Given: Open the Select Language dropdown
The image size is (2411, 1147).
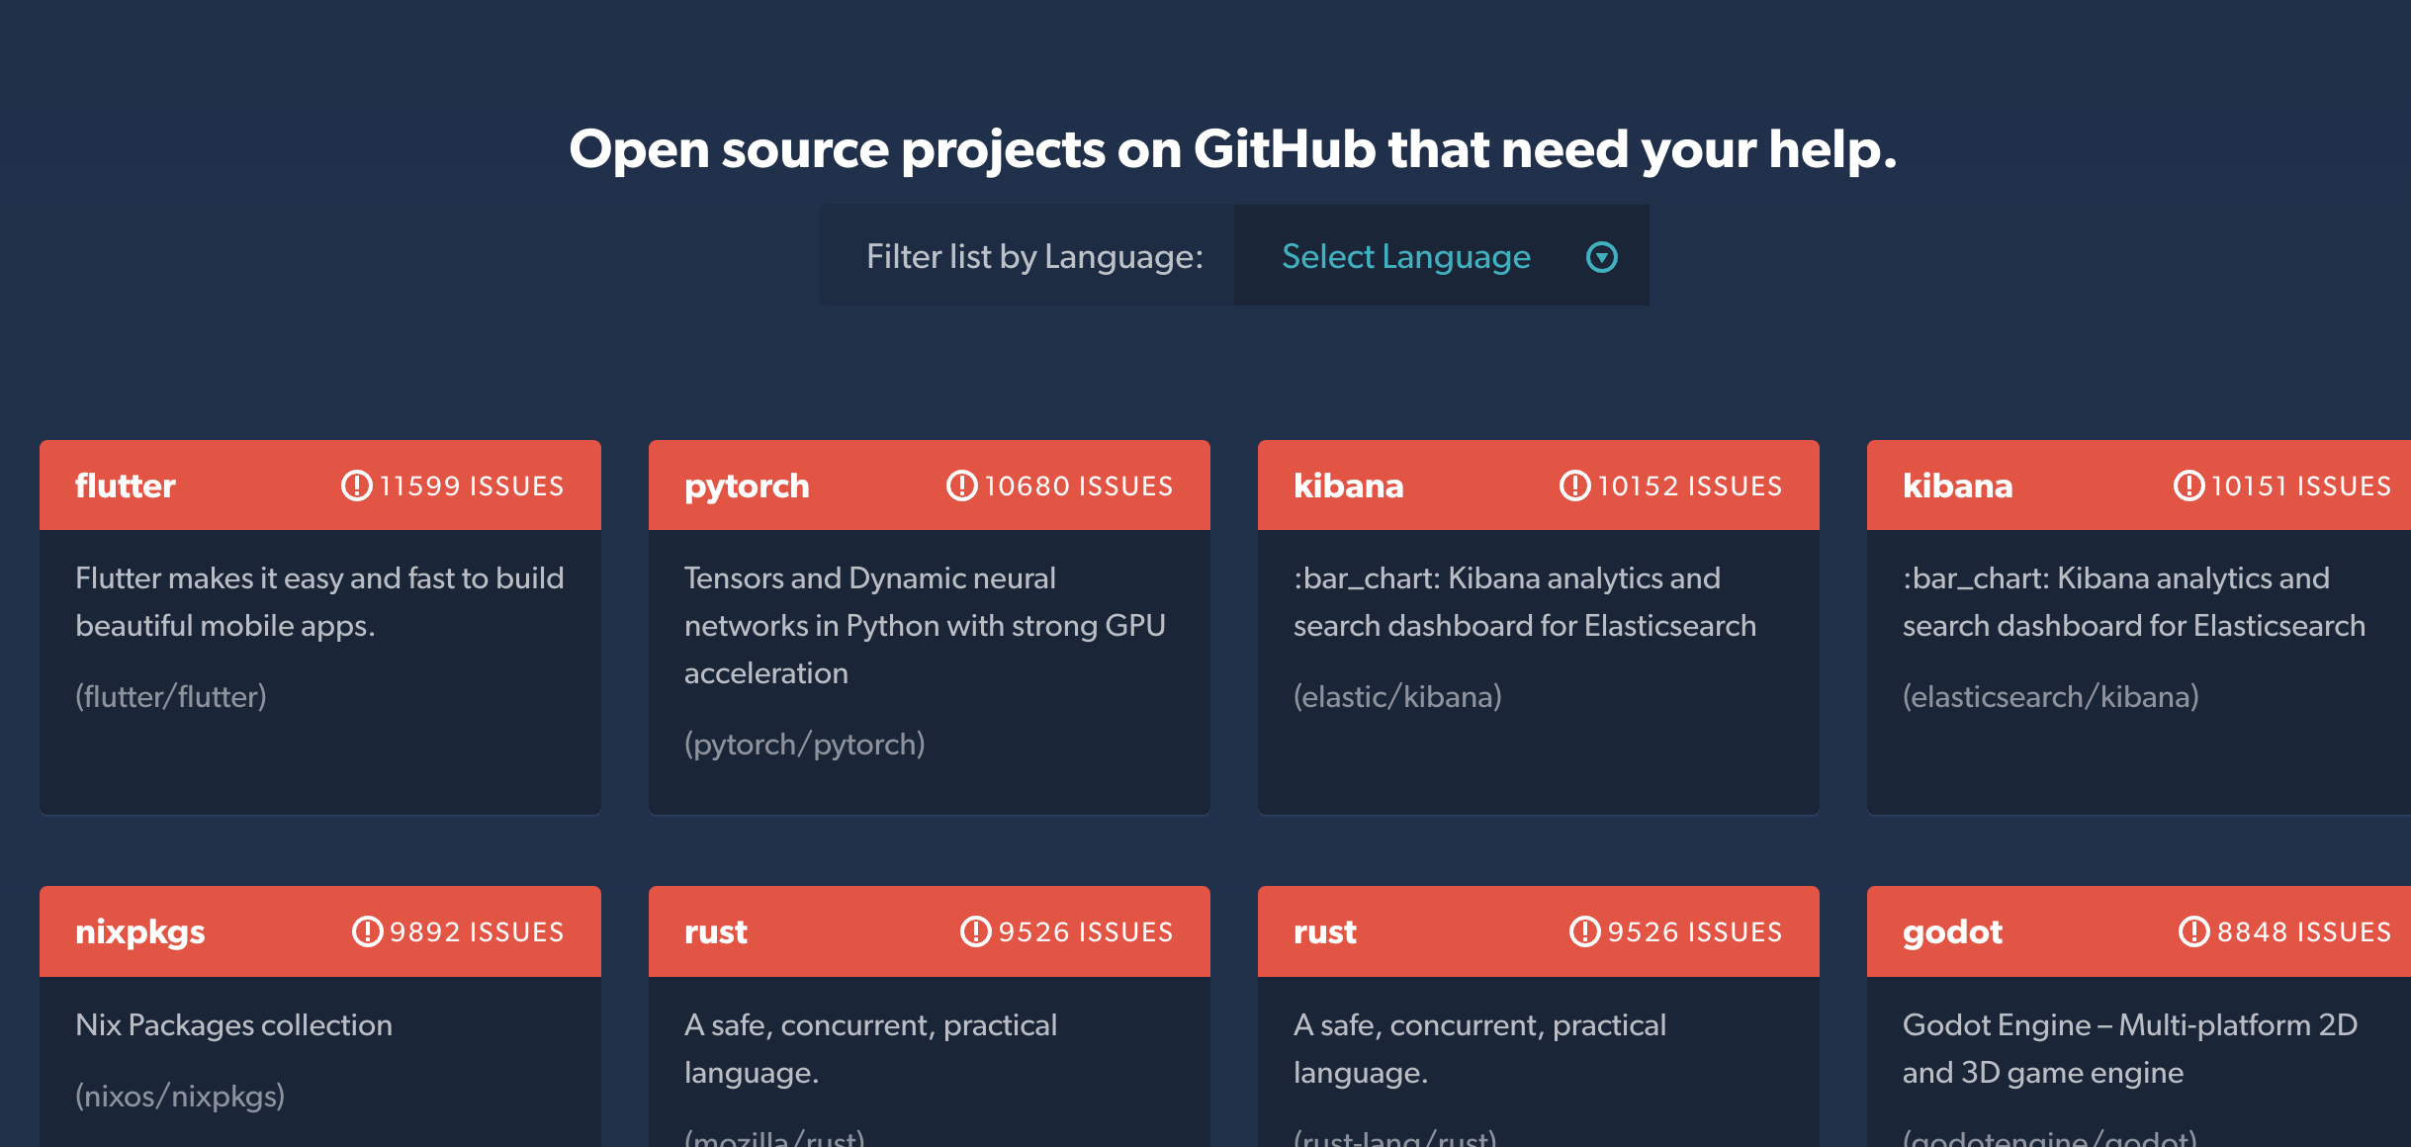Looking at the screenshot, I should (1441, 256).
